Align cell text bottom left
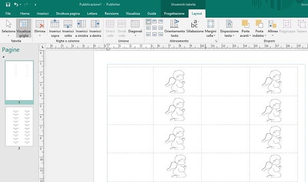This screenshot has width=308, height=182. [x=148, y=34]
